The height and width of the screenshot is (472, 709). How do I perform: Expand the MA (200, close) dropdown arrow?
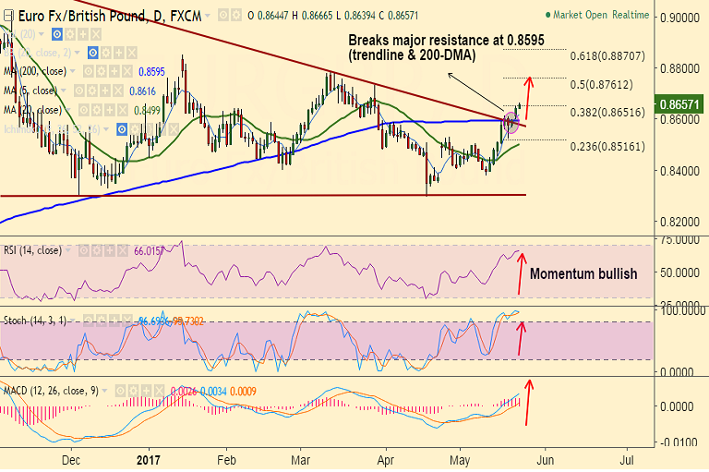click(x=73, y=71)
